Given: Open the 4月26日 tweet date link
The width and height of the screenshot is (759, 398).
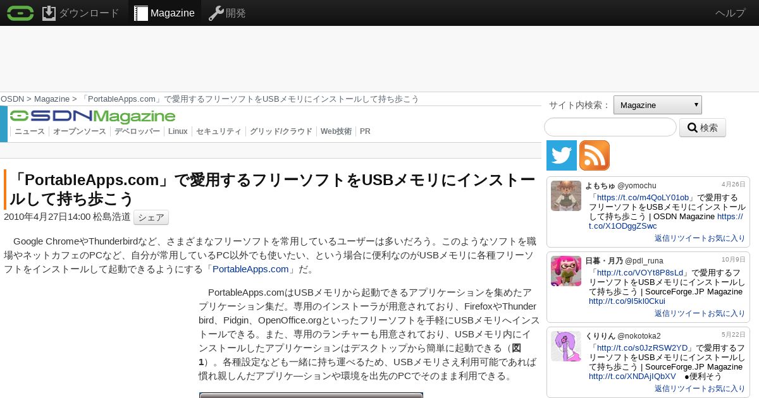Looking at the screenshot, I should [734, 184].
